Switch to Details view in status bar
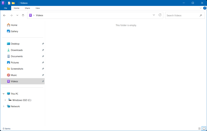Viewport: 207px width, 131px height. pyautogui.click(x=199, y=128)
